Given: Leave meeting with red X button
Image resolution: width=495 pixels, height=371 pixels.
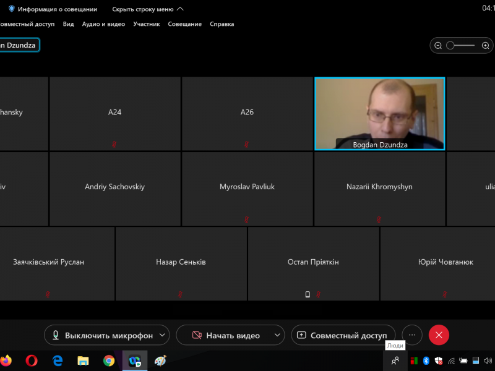Looking at the screenshot, I should [x=439, y=335].
